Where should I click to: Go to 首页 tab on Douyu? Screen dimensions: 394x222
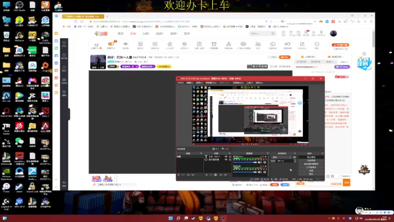point(121,34)
